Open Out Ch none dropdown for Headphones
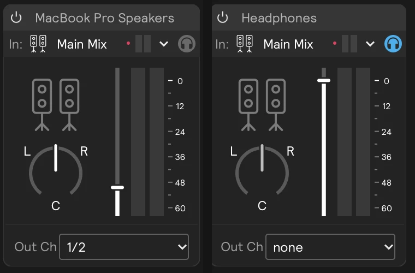Screen dimensions: 415x273 click(330, 247)
